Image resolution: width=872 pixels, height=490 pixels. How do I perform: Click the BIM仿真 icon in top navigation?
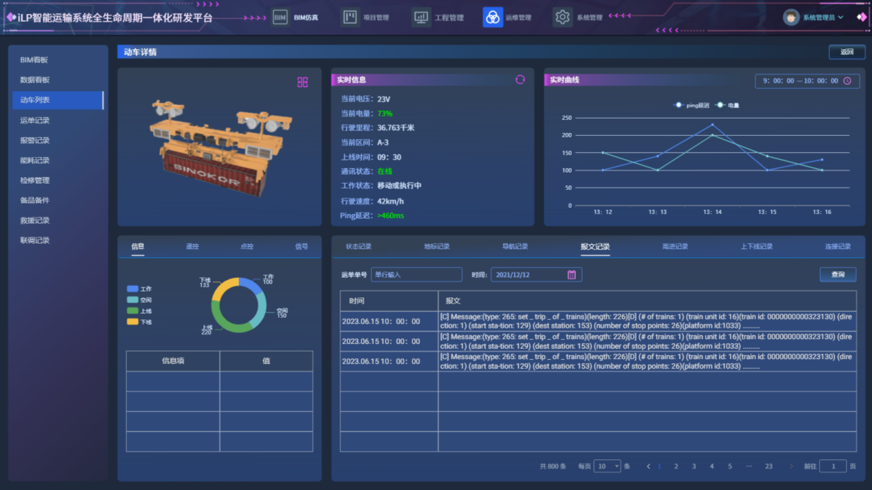pos(280,17)
